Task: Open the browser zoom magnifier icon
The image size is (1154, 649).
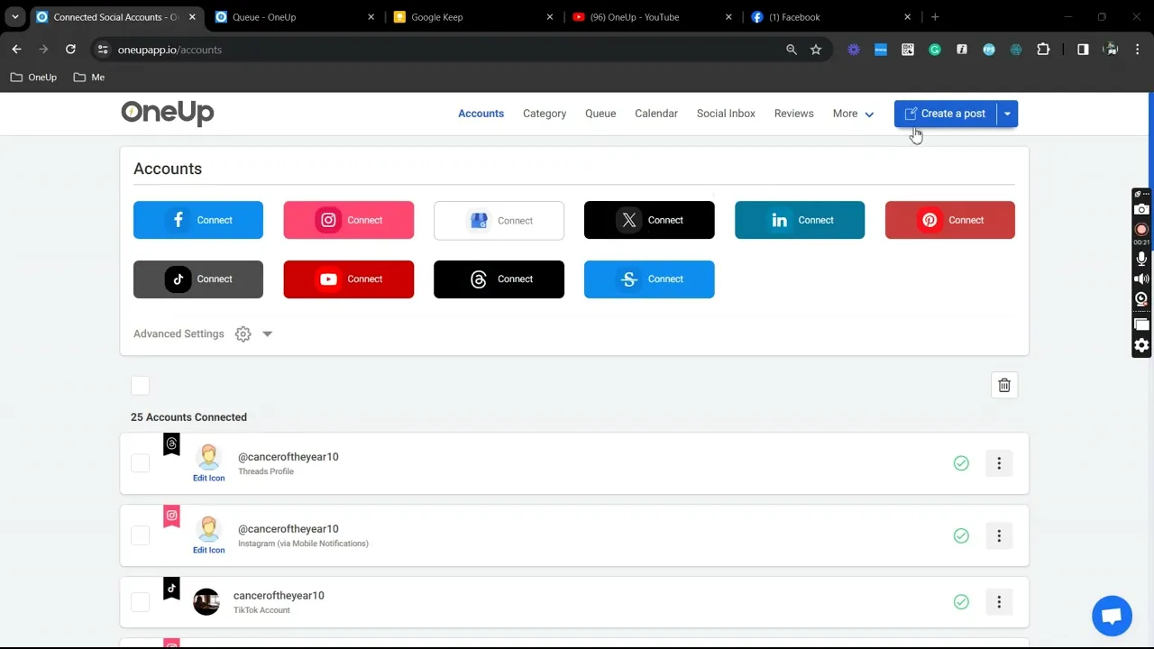Action: tap(792, 50)
